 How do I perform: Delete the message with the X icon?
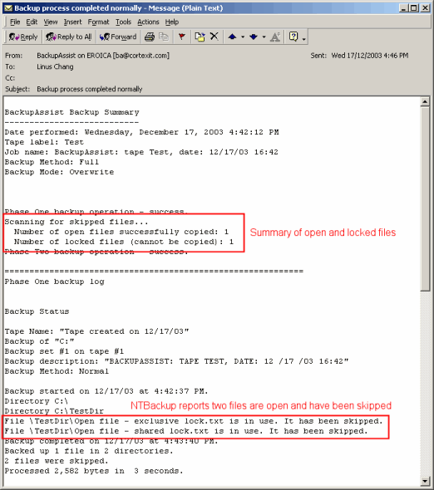(x=214, y=37)
